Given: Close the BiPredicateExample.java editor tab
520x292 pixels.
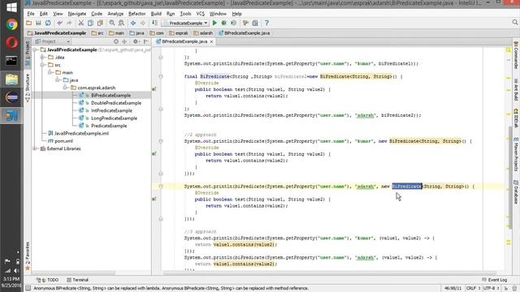Looking at the screenshot, I should point(211,41).
